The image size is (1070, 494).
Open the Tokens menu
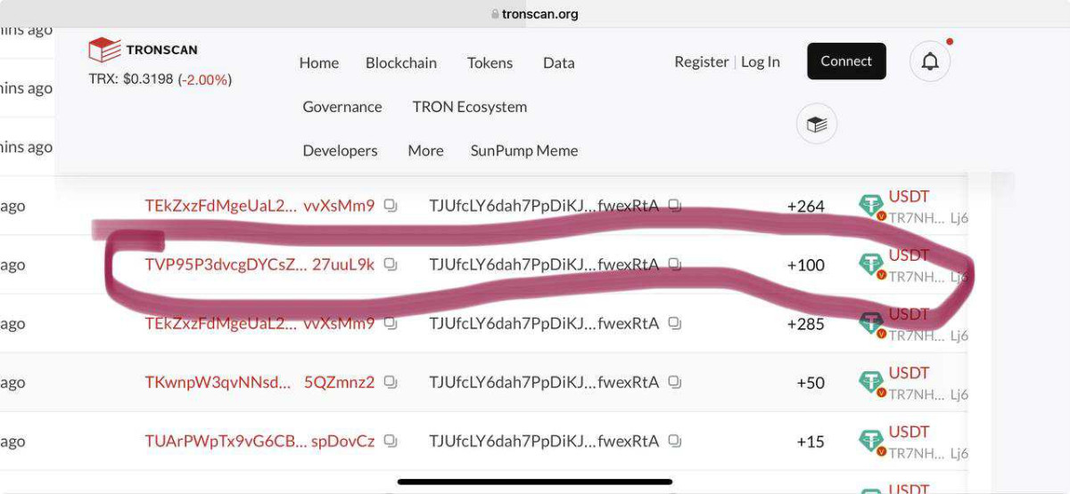click(490, 63)
